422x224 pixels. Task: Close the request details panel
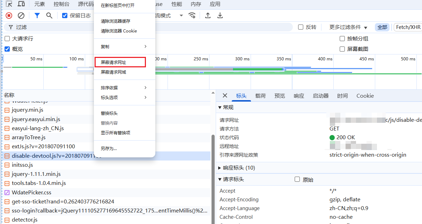coord(225,96)
